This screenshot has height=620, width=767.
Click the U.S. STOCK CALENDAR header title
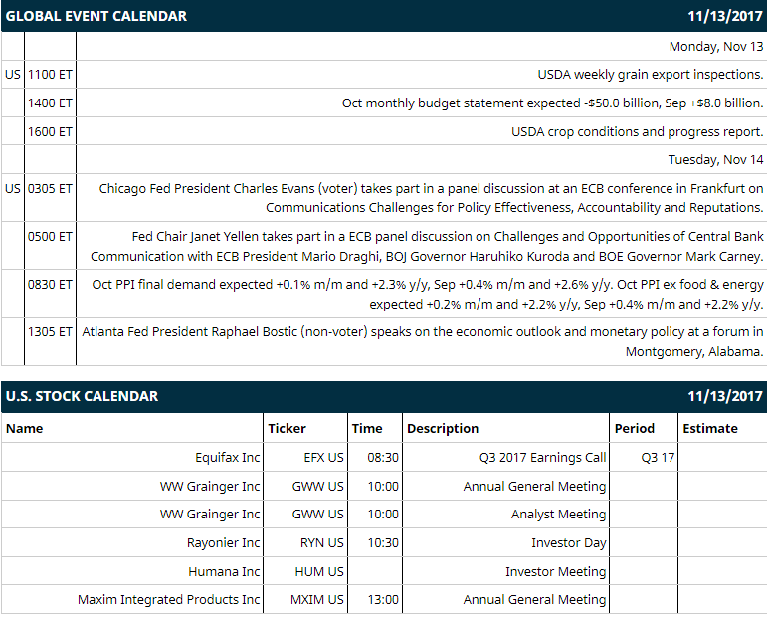click(82, 396)
